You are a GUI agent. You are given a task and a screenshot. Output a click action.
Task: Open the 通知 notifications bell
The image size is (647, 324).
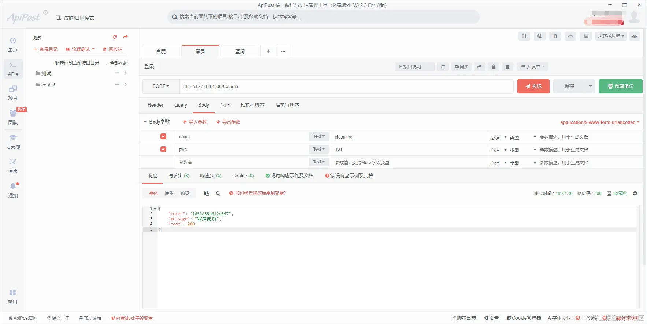(x=13, y=190)
